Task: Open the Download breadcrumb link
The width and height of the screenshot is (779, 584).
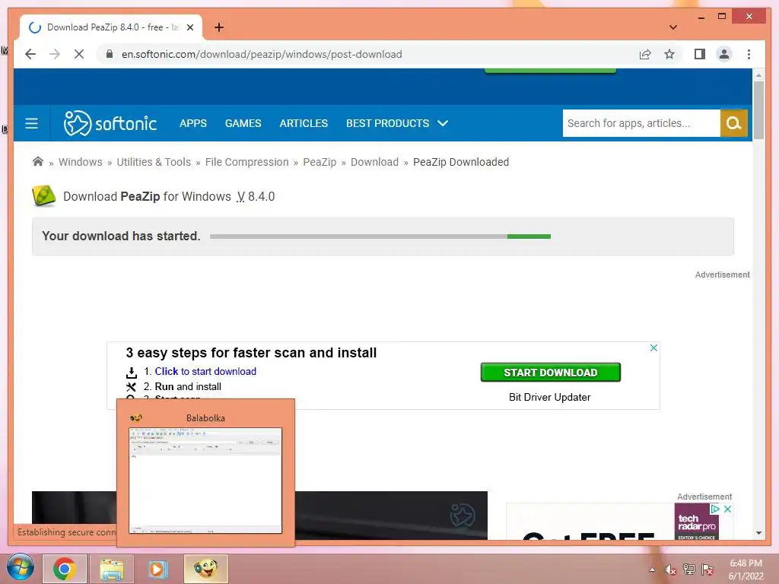Action: [374, 162]
